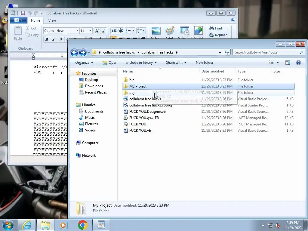
Task: Click the WordPad taskbar button
Action: point(101,225)
